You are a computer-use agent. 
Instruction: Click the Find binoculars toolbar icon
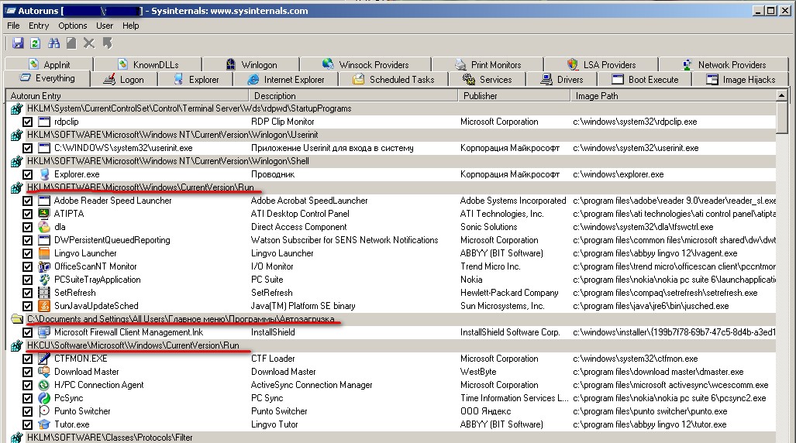pos(53,43)
